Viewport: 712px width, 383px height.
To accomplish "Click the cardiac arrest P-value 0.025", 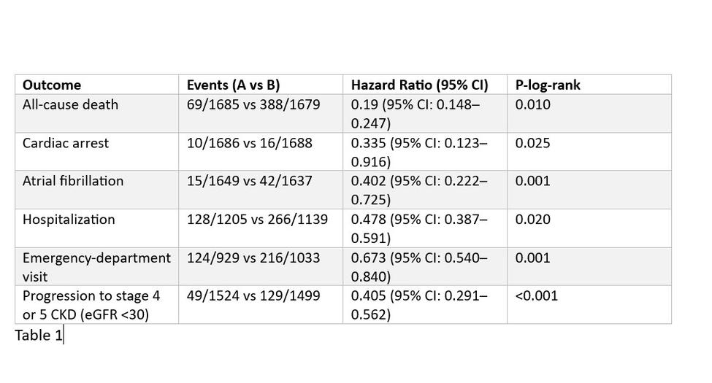I will [x=532, y=143].
